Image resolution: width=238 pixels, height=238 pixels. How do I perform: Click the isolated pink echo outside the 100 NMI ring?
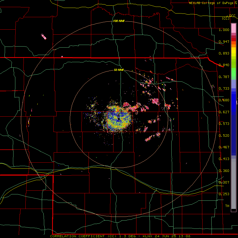[x=44, y=37]
